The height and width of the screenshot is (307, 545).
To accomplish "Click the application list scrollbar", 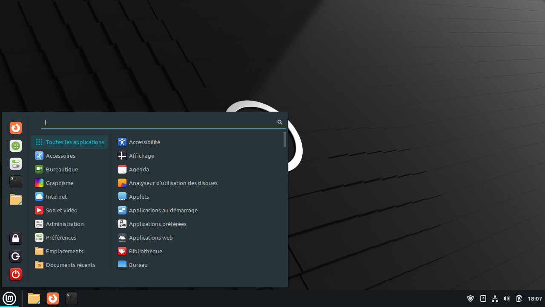I will tap(284, 139).
